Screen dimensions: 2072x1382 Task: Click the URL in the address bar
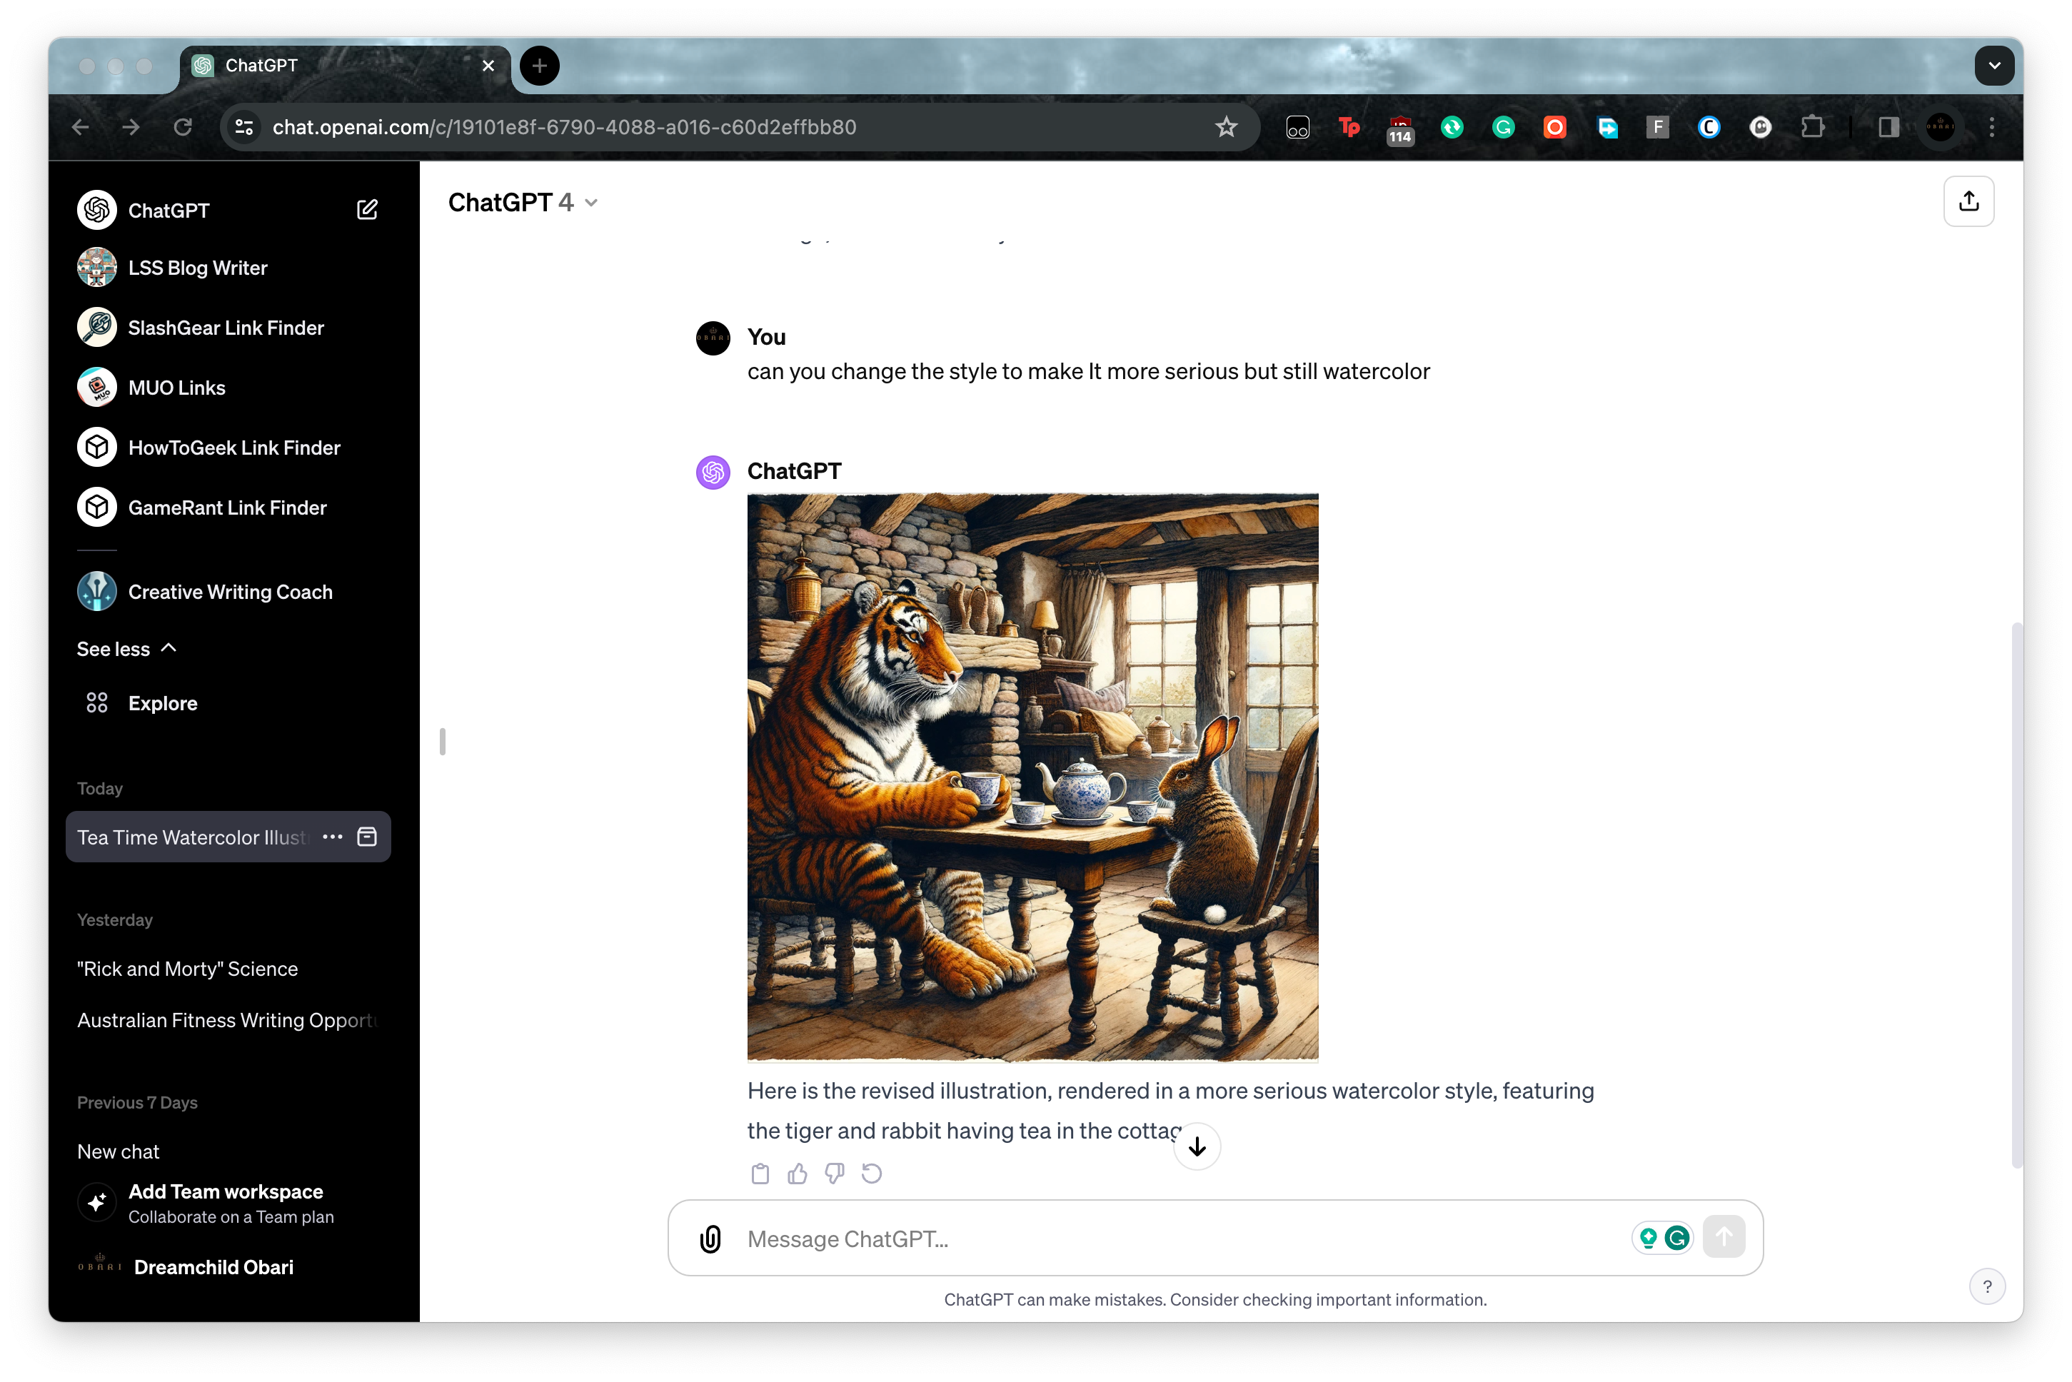point(564,127)
